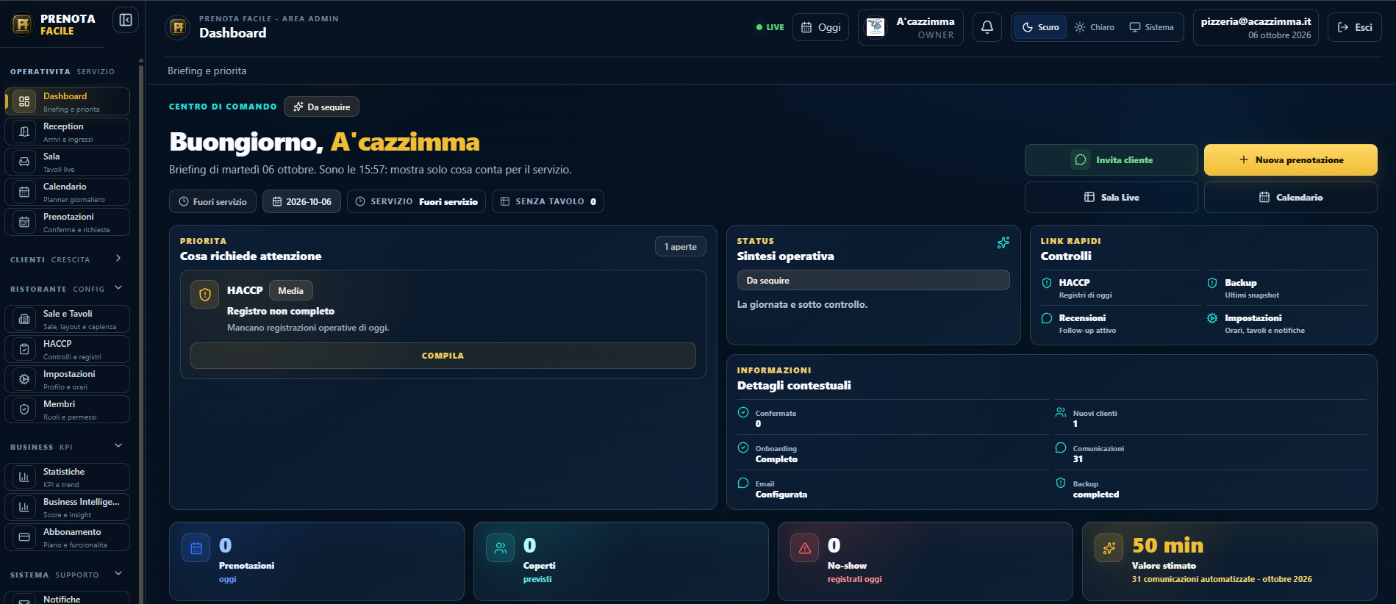Click the HACCP clipboard icon in sidebar
1396x604 pixels.
tap(24, 349)
